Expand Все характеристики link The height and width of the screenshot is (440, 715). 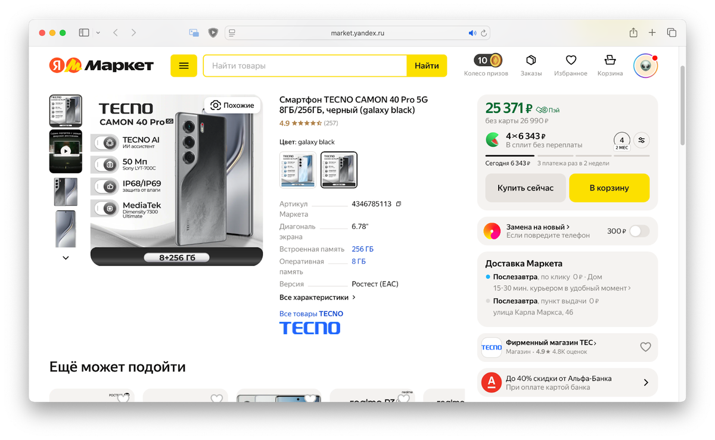[x=318, y=297]
